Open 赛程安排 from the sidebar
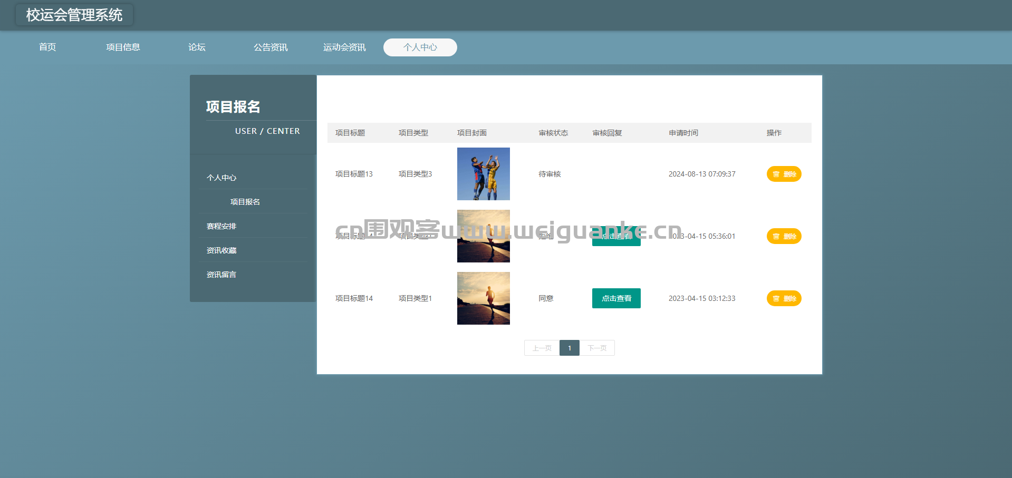This screenshot has width=1012, height=478. point(221,226)
